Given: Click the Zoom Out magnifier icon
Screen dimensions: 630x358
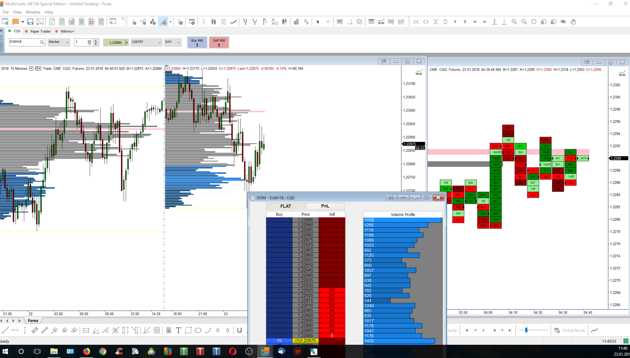Looking at the screenshot, I should [524, 22].
